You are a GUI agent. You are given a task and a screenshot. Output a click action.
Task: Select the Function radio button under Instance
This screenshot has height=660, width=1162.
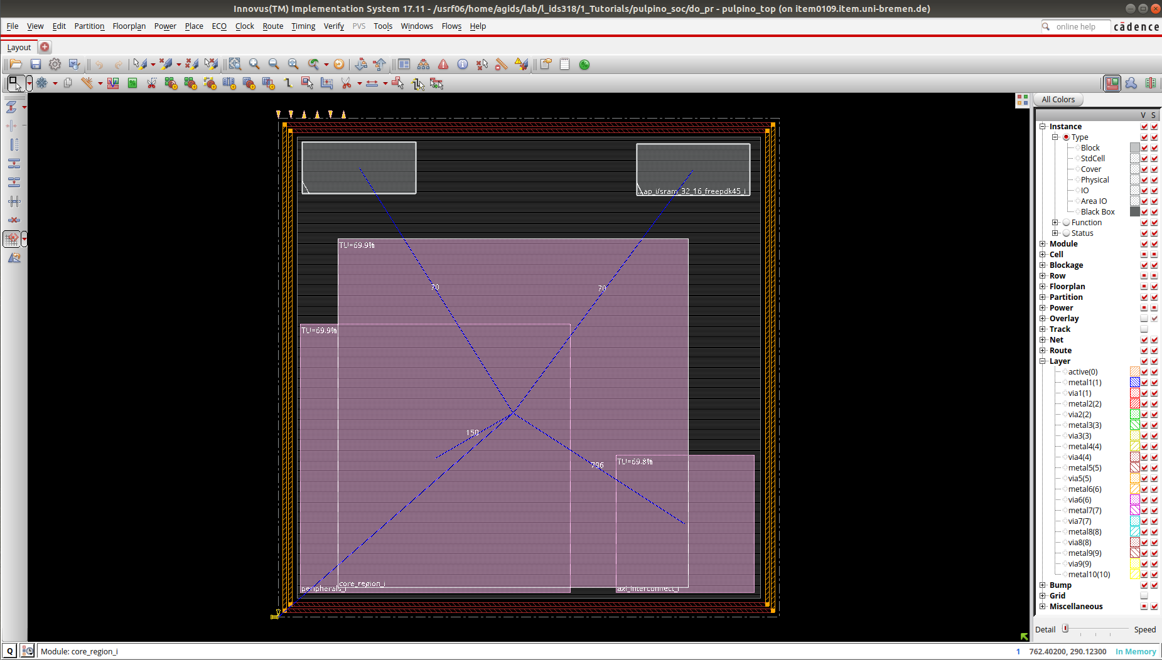[1066, 223]
